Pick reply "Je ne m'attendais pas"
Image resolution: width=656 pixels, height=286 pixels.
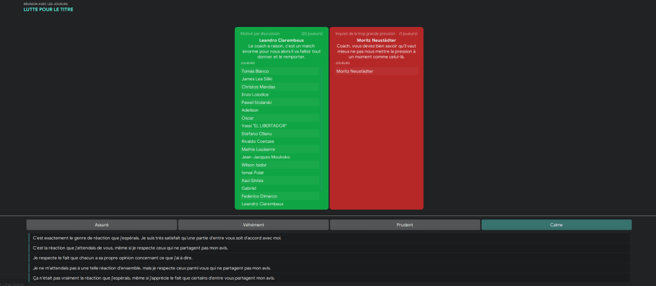(x=151, y=268)
